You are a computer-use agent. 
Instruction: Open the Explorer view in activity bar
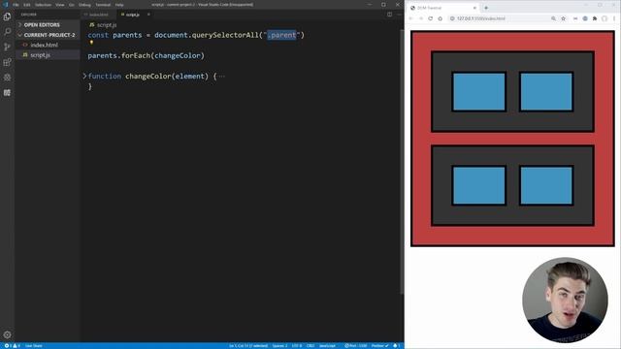[7, 16]
